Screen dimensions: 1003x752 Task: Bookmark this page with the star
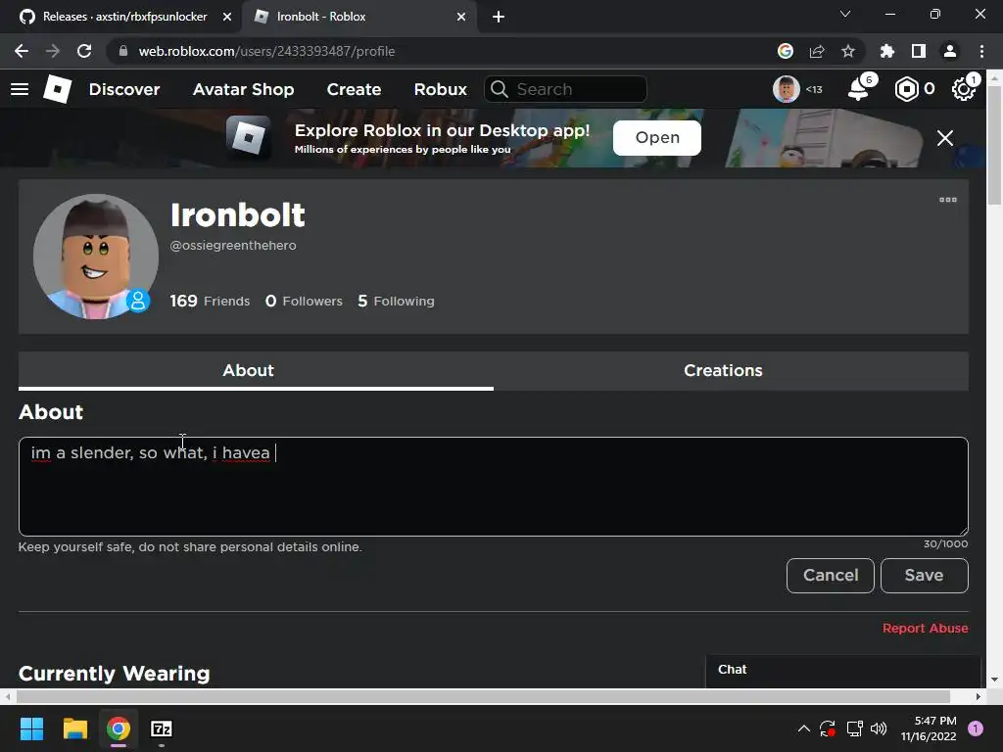coord(848,51)
